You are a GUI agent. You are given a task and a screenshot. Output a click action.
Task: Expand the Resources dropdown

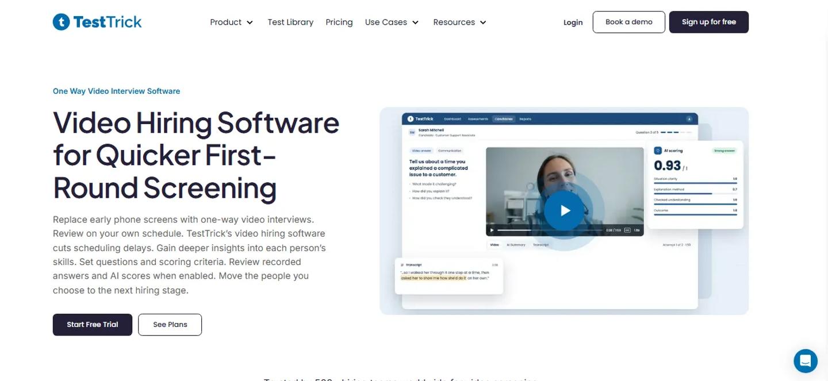tap(460, 22)
